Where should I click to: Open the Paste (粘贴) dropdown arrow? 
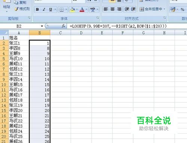click(7, 12)
